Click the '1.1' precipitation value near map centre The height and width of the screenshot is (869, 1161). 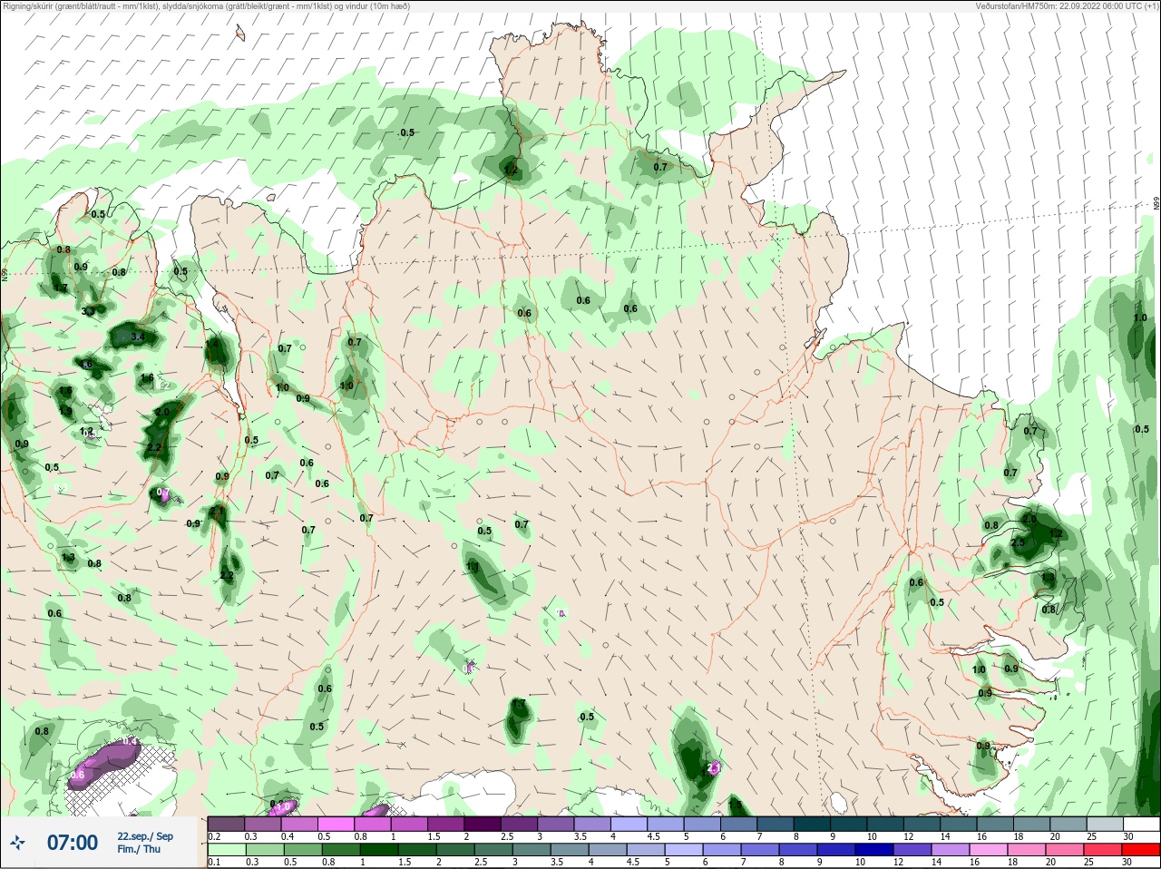473,566
